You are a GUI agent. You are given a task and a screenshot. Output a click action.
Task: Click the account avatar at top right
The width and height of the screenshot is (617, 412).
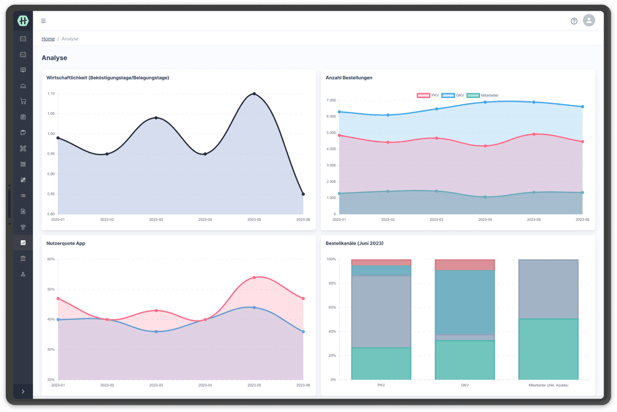pyautogui.click(x=589, y=21)
